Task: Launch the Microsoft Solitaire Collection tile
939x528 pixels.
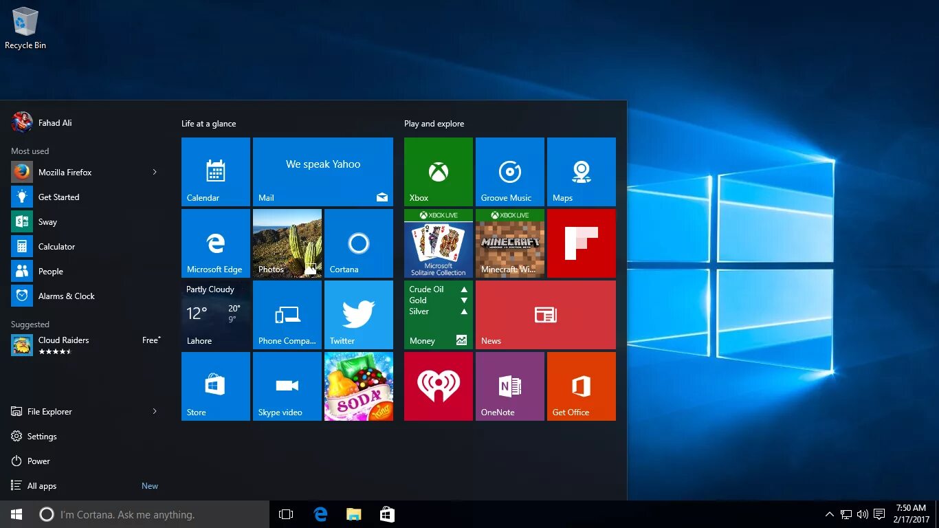Action: pyautogui.click(x=439, y=243)
